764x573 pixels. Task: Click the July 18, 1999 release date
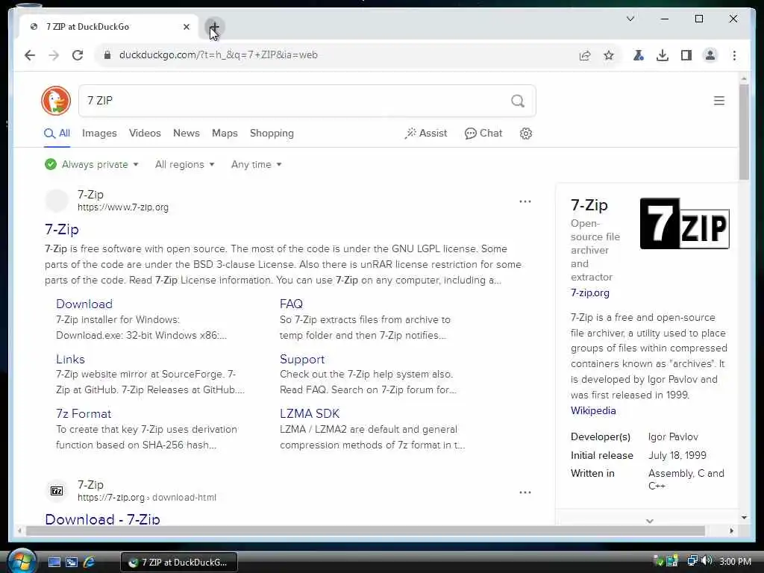coord(677,456)
